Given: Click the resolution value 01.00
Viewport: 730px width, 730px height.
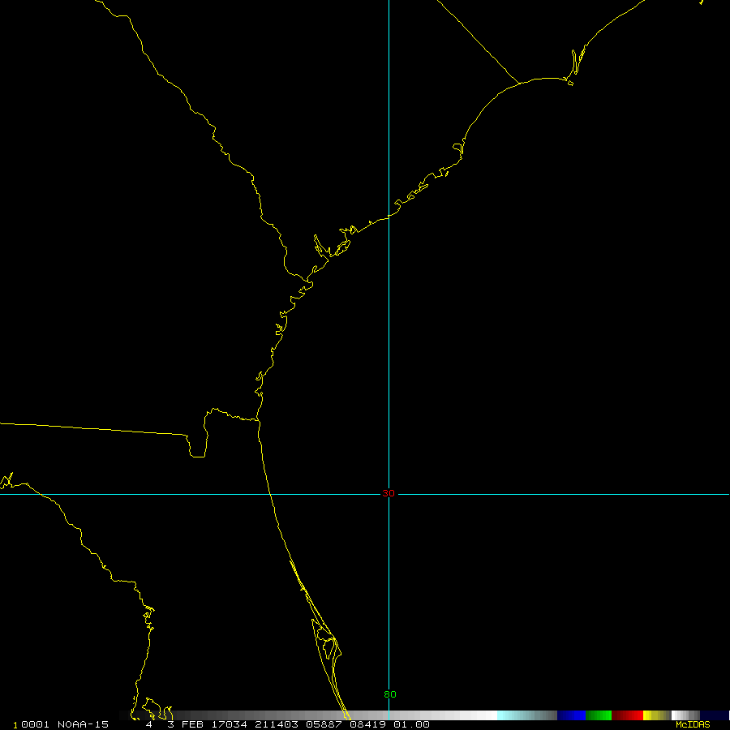Looking at the screenshot, I should (411, 724).
